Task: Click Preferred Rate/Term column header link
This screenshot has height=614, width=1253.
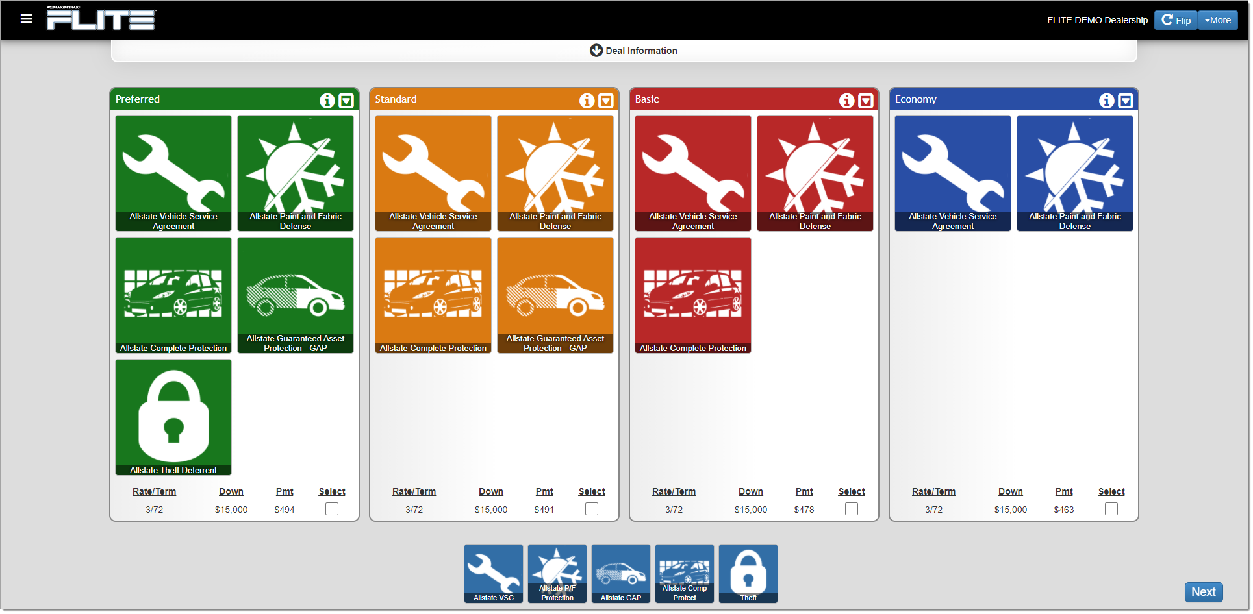Action: tap(154, 491)
